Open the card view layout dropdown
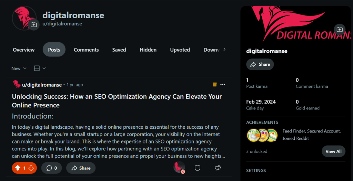The width and height of the screenshot is (353, 181). [x=40, y=68]
